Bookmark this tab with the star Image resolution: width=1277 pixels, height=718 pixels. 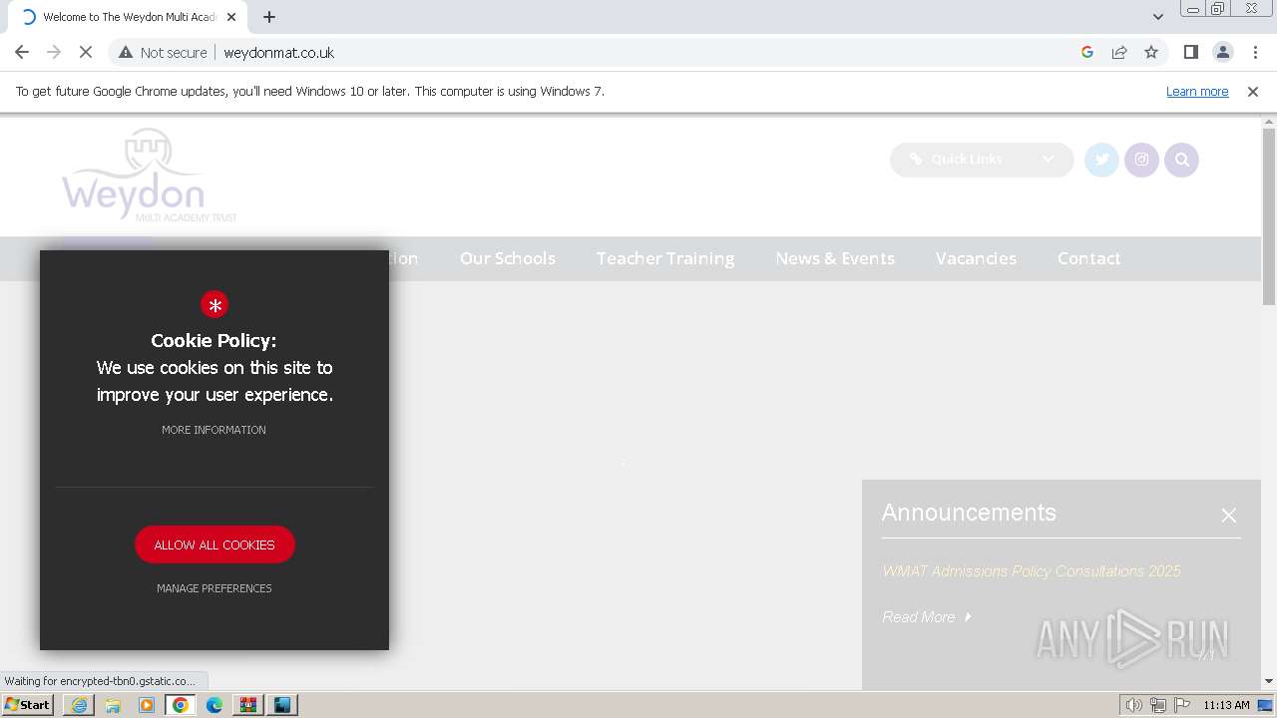click(x=1151, y=52)
